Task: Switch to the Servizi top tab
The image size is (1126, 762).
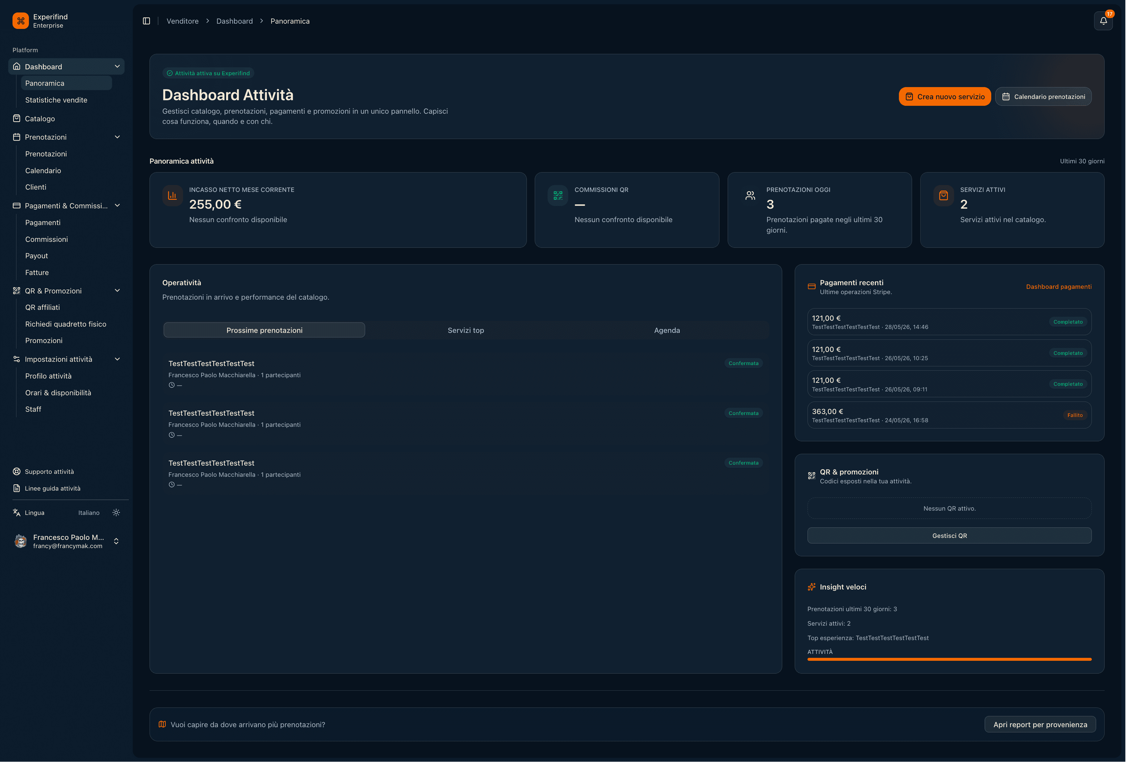Action: [x=466, y=330]
